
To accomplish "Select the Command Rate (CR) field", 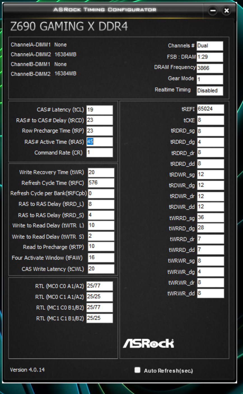I will coord(100,153).
